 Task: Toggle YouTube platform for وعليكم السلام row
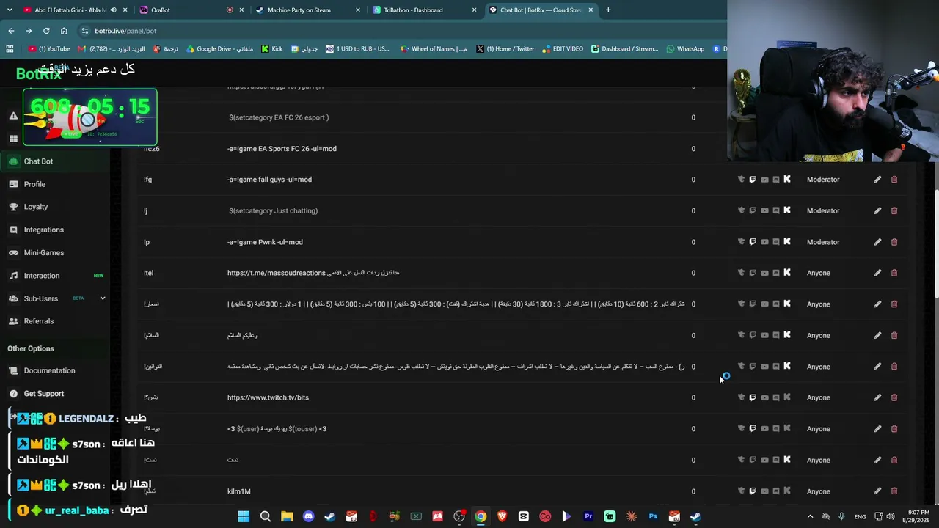point(764,335)
